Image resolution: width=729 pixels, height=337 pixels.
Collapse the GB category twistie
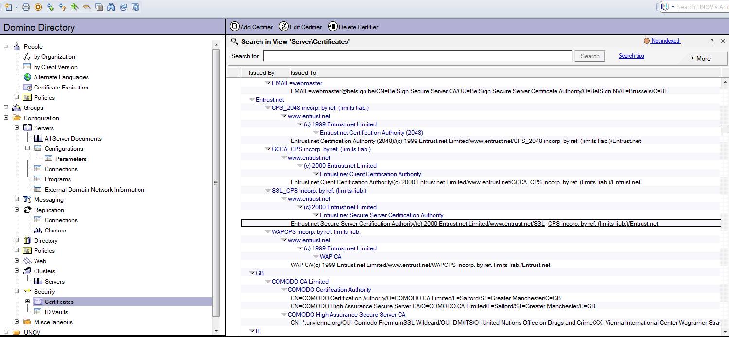pyautogui.click(x=252, y=273)
